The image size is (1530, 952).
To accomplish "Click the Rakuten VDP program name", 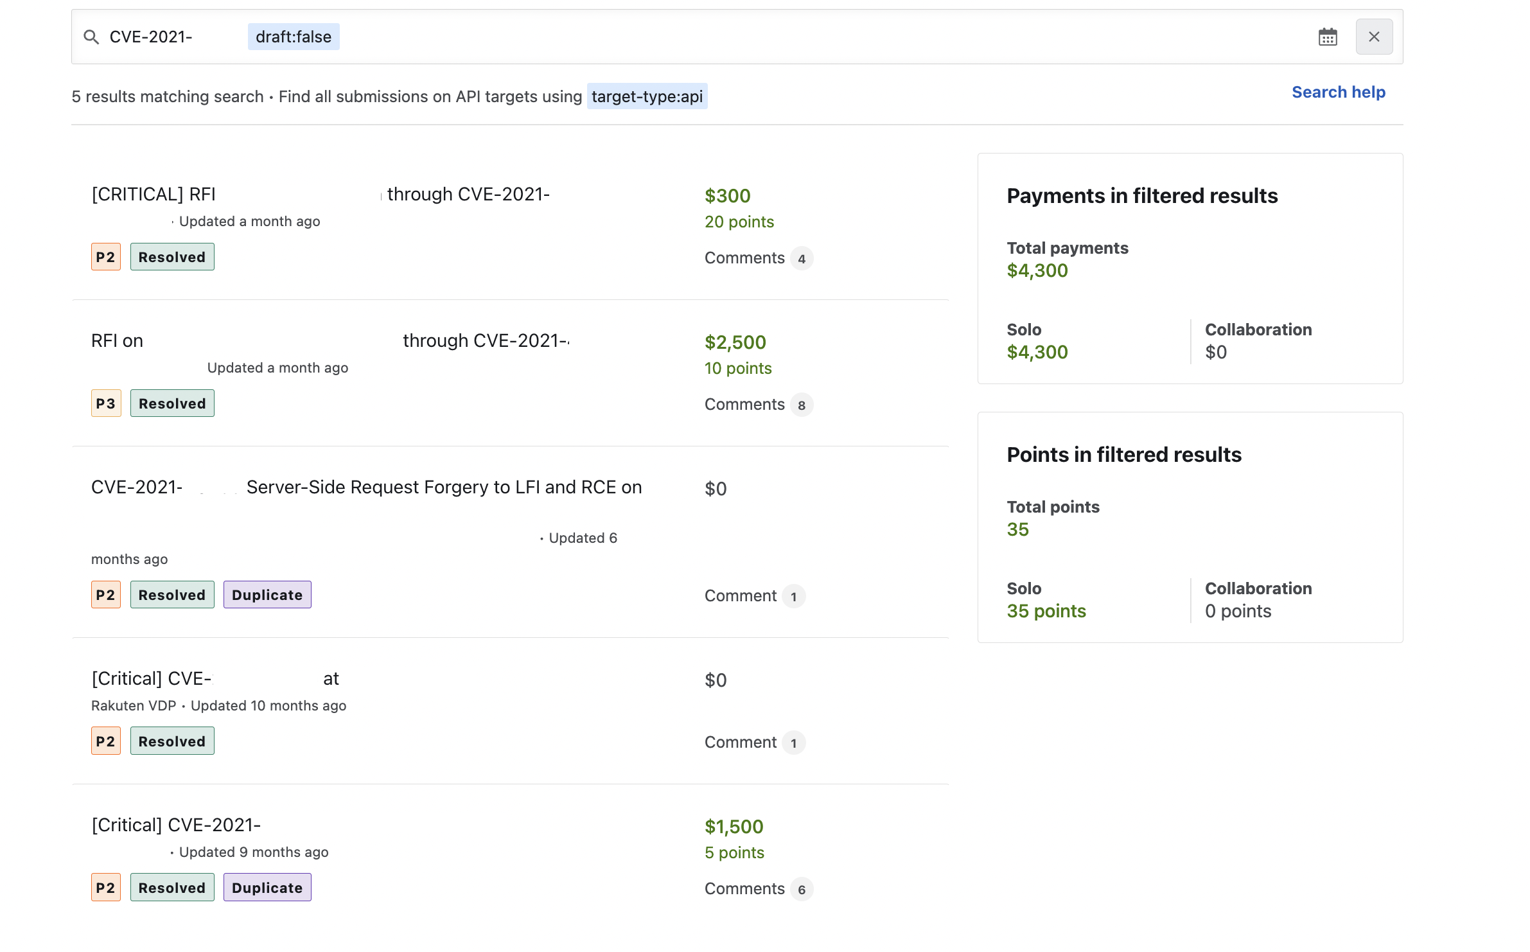I will coord(134,705).
